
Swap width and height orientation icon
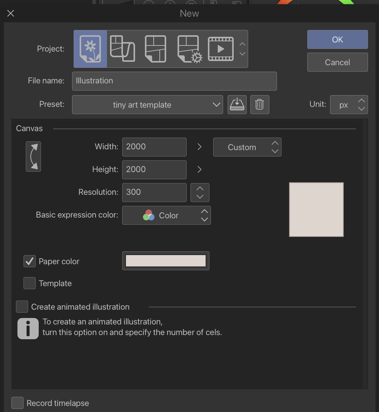(x=33, y=157)
